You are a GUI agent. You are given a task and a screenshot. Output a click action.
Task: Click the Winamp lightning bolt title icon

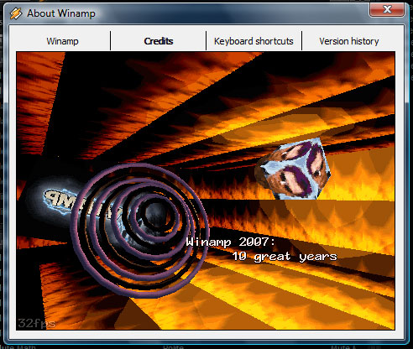click(16, 13)
